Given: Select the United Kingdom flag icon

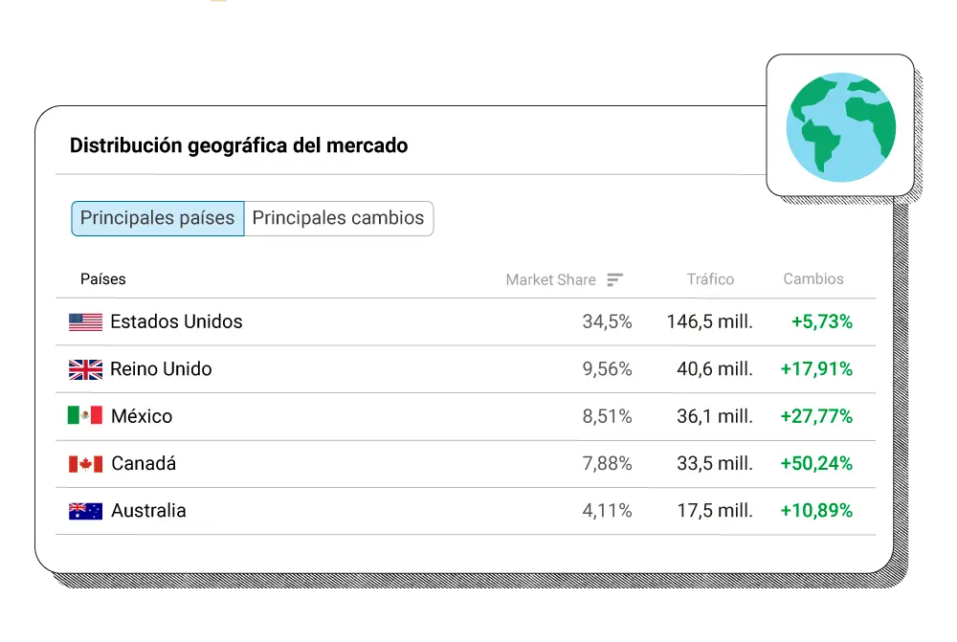Looking at the screenshot, I should 84,368.
